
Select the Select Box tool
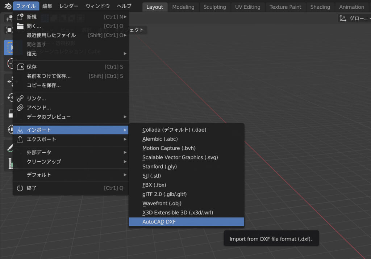(9, 47)
